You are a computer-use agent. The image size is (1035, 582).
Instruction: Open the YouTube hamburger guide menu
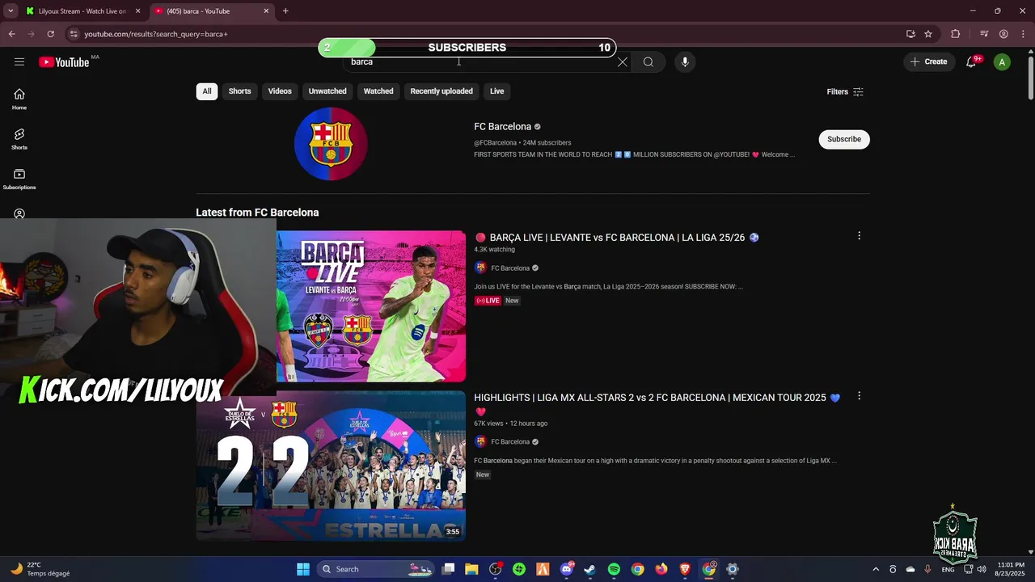[x=19, y=62]
